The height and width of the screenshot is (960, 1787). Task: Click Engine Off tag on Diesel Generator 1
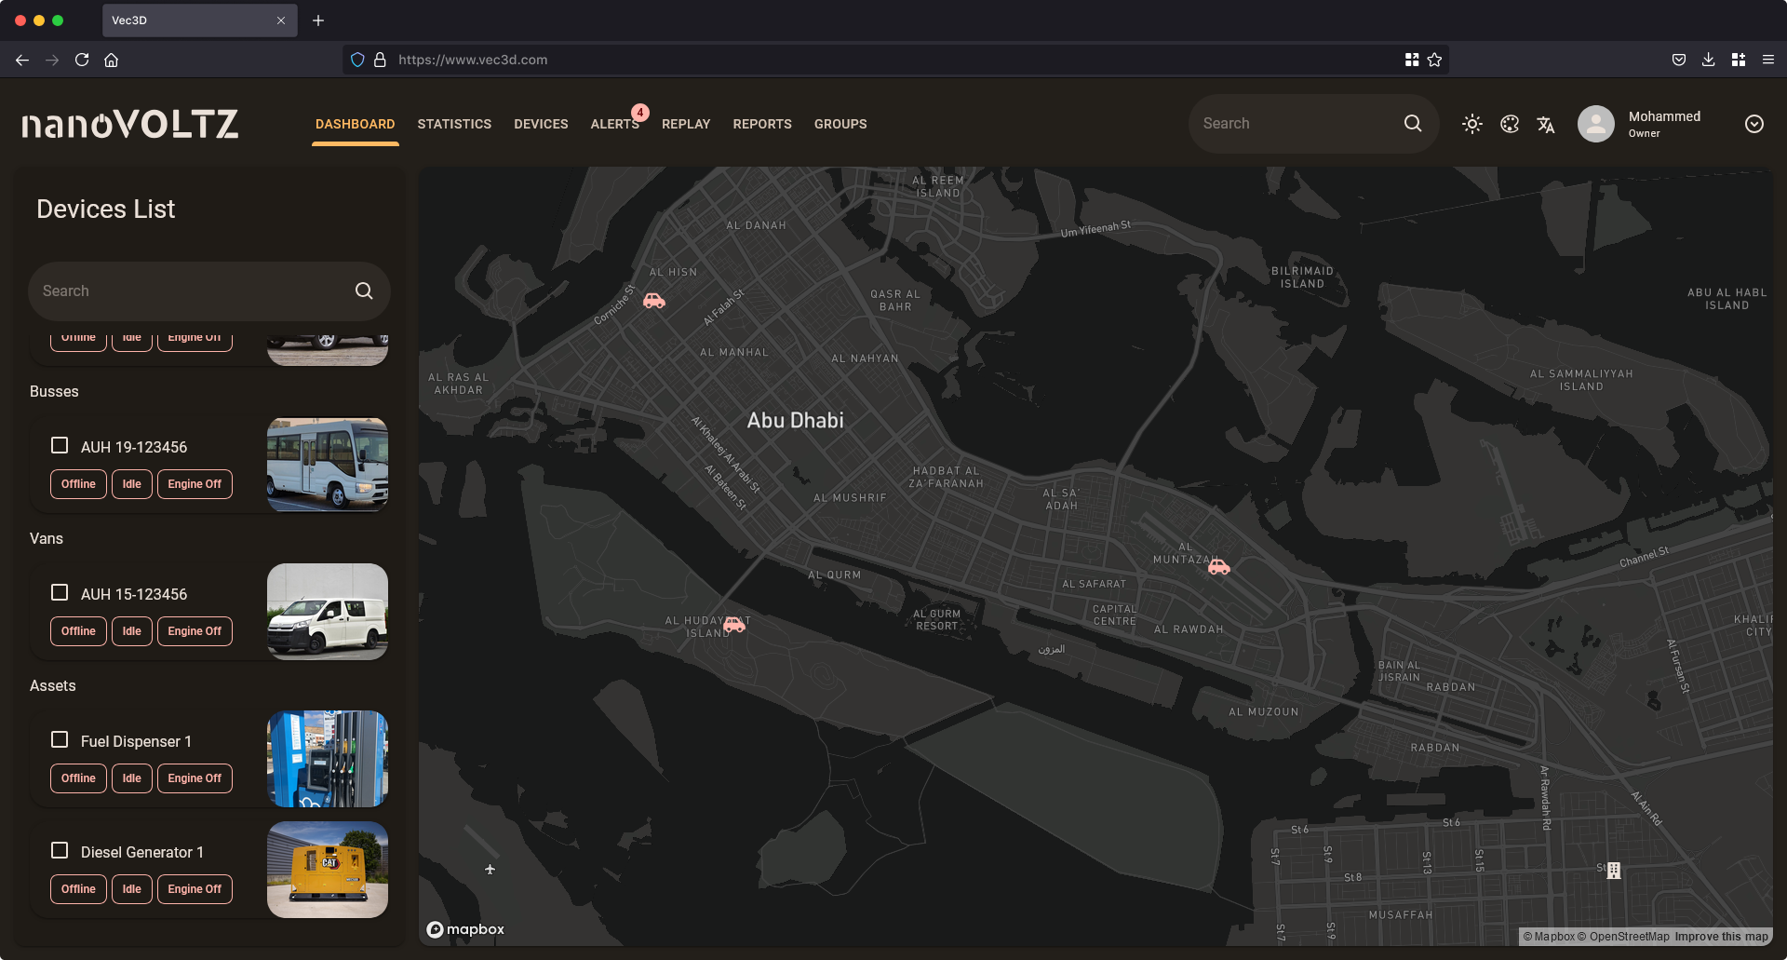pyautogui.click(x=195, y=889)
